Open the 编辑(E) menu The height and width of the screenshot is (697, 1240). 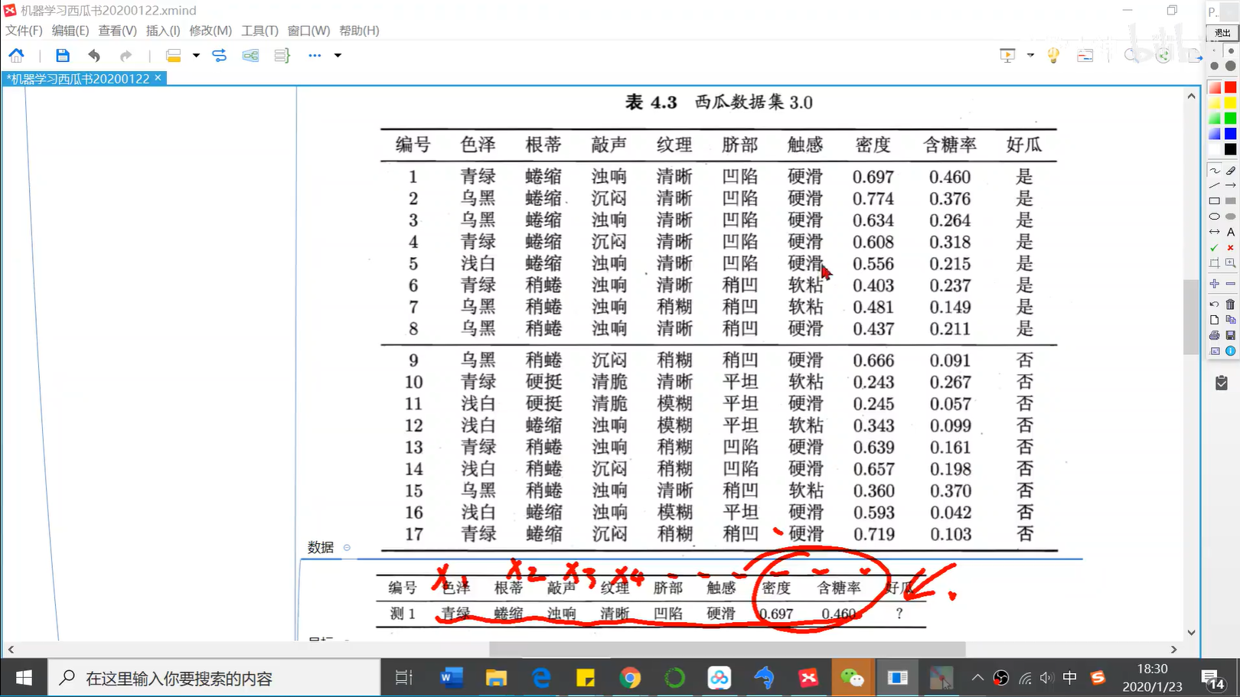pyautogui.click(x=70, y=31)
